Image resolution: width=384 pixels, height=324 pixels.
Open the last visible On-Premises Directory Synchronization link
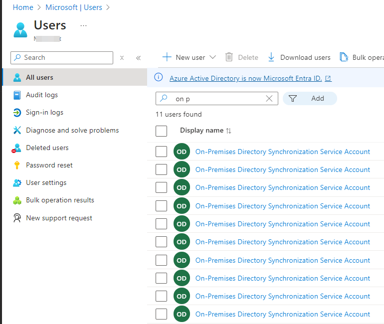pyautogui.click(x=283, y=314)
